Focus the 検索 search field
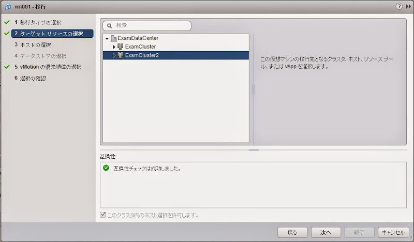The height and width of the screenshot is (242, 414). 147,26
